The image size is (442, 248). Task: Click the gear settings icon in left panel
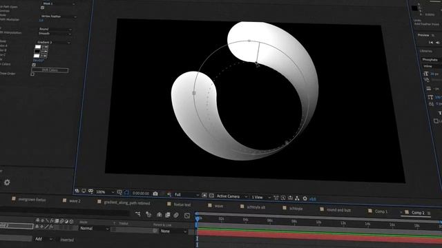[7, 183]
